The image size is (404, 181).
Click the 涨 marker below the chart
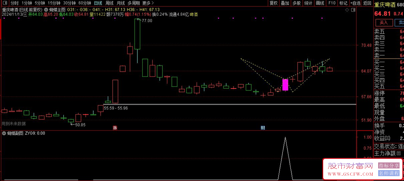tap(115, 128)
